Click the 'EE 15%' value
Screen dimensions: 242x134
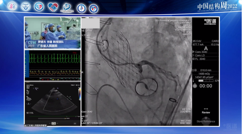tap(186, 109)
